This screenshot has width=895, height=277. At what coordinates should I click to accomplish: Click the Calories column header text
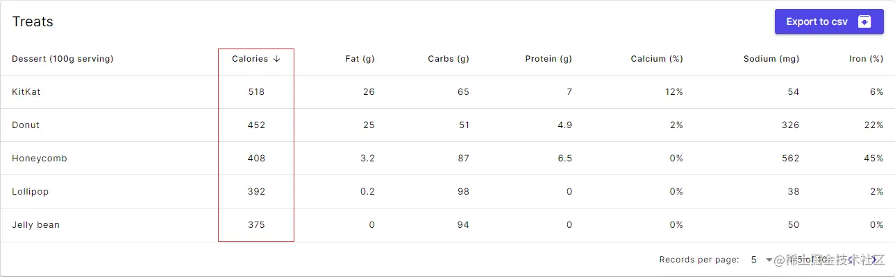[x=249, y=59]
